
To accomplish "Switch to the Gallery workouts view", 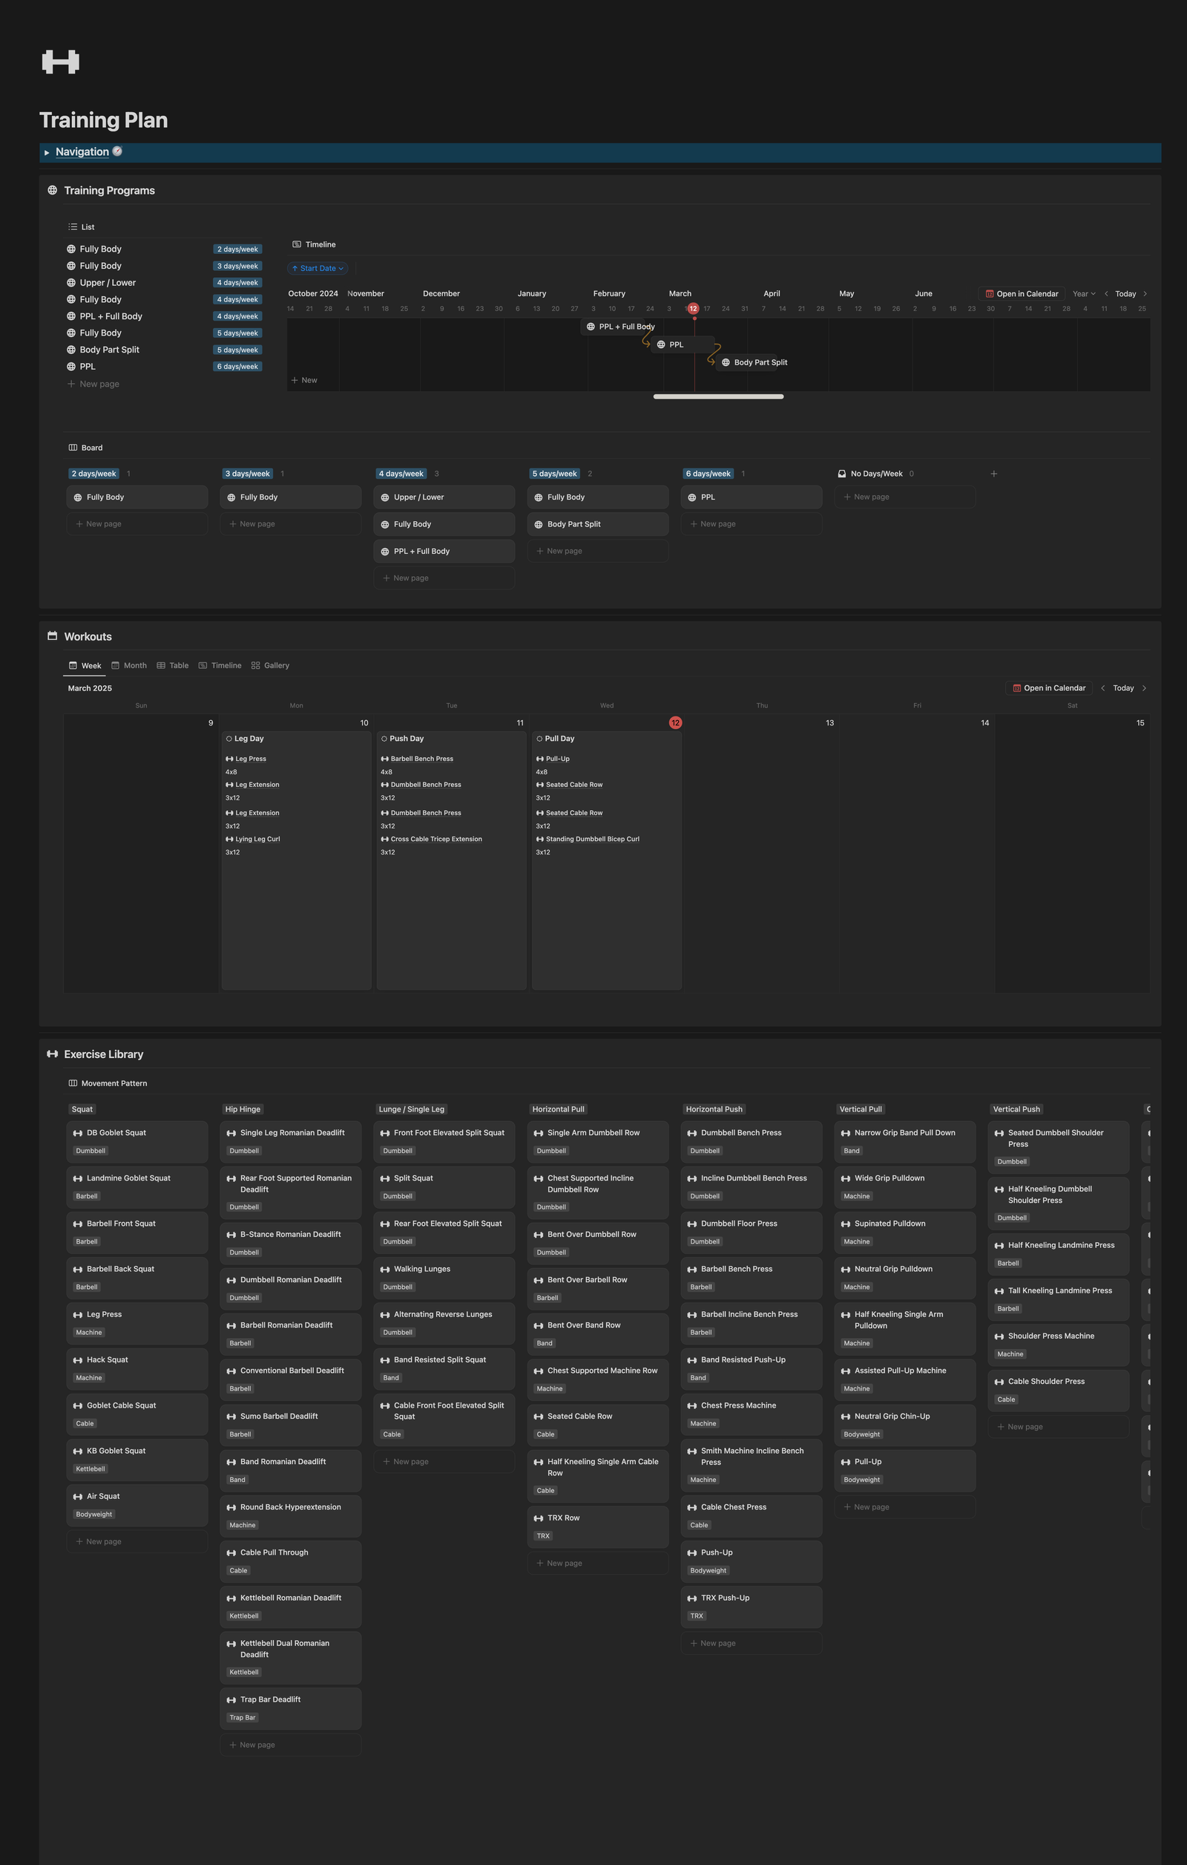I will [270, 666].
